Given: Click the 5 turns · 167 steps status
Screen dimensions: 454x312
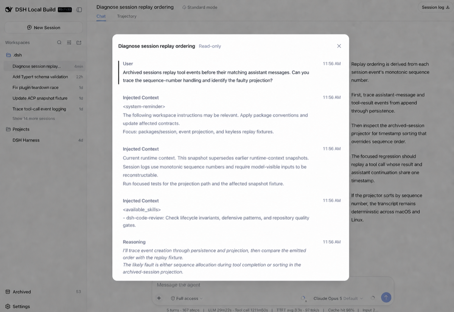Looking at the screenshot, I should click(183, 310).
